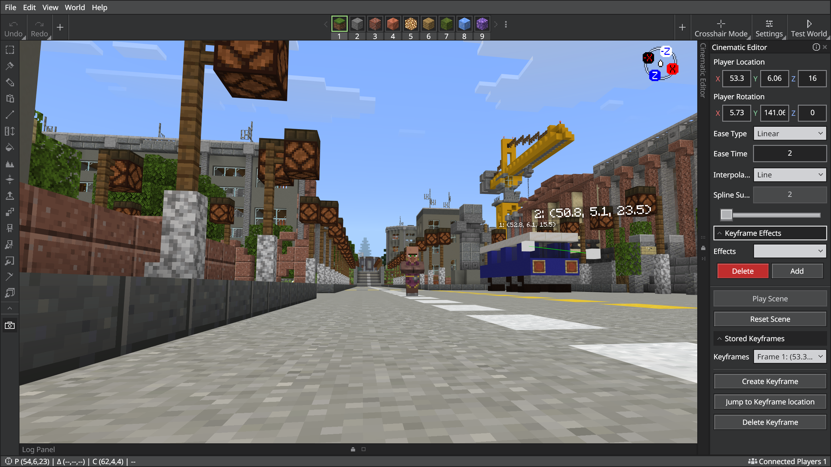The width and height of the screenshot is (831, 467).
Task: Click the Add effect button
Action: pyautogui.click(x=797, y=271)
